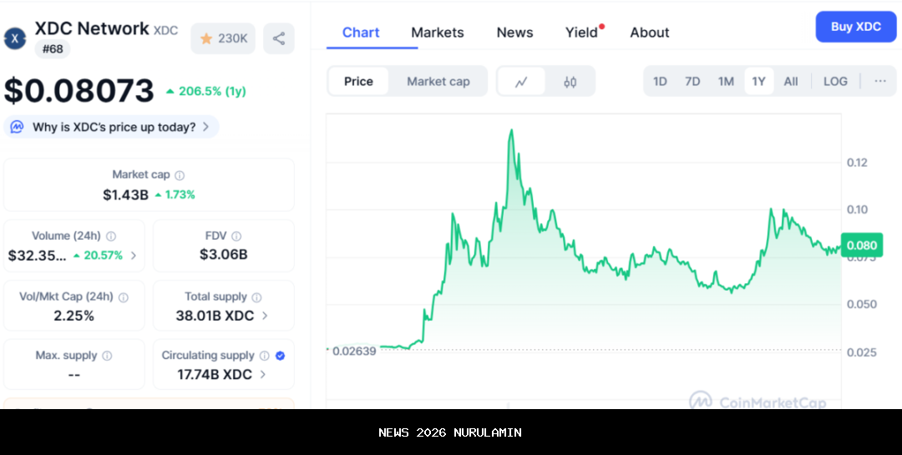Select the 7D time range

[x=692, y=81]
